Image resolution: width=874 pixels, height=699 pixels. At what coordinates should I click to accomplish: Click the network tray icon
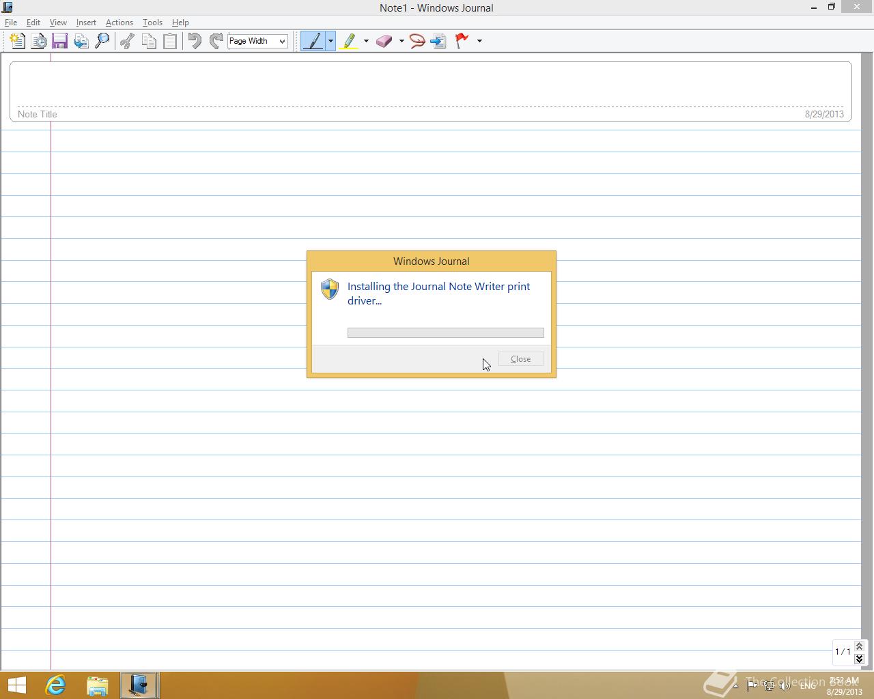769,686
